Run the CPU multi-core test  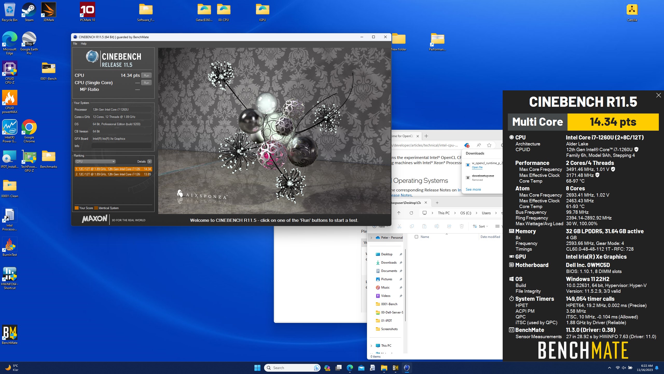tap(147, 76)
